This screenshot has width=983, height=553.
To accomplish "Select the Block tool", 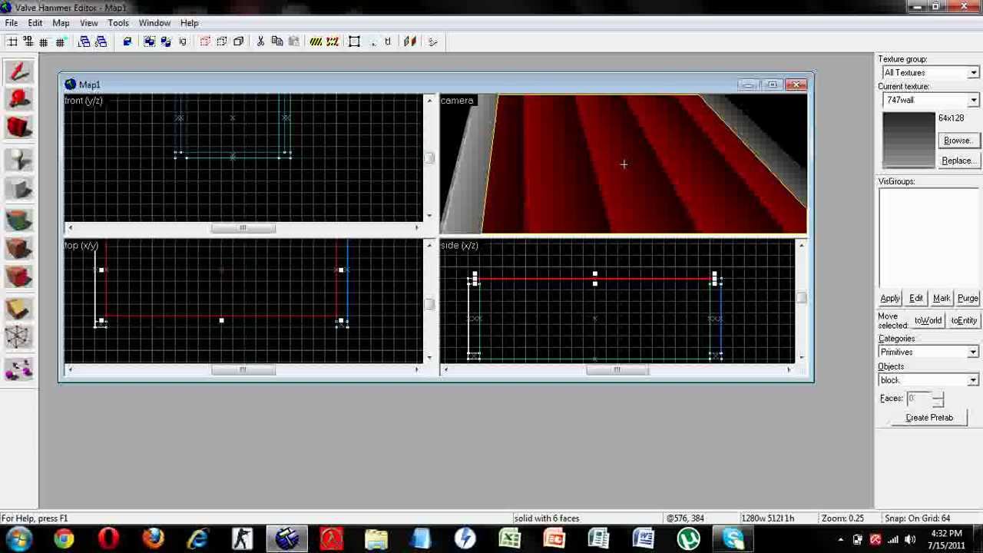I will click(x=18, y=188).
